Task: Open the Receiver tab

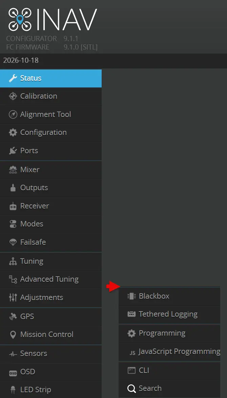Action: [x=51, y=206]
